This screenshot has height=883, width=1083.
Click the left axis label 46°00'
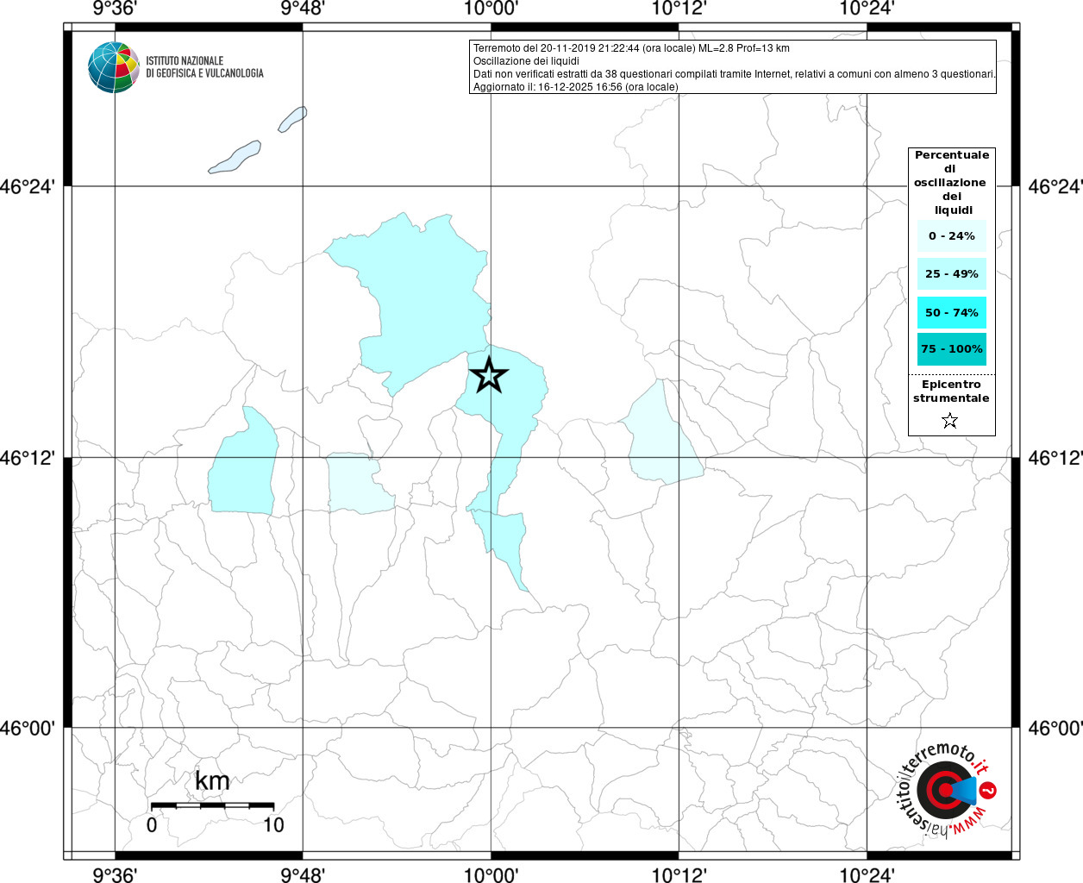tap(27, 729)
